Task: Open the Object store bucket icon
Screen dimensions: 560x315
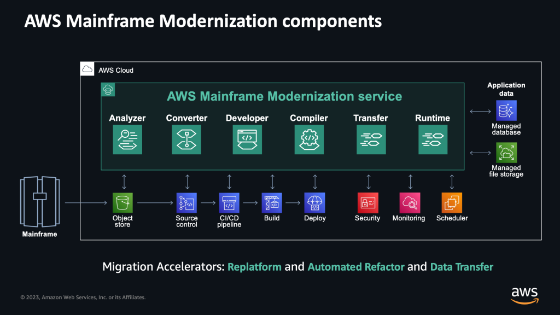Action: point(122,202)
